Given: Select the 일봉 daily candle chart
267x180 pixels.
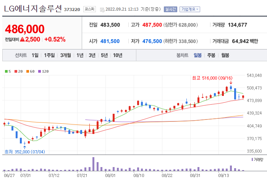Looking at the screenshot, I should [197, 55].
